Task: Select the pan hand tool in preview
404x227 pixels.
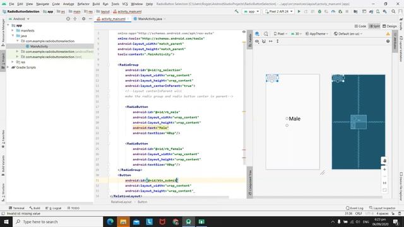Action: coord(384,161)
